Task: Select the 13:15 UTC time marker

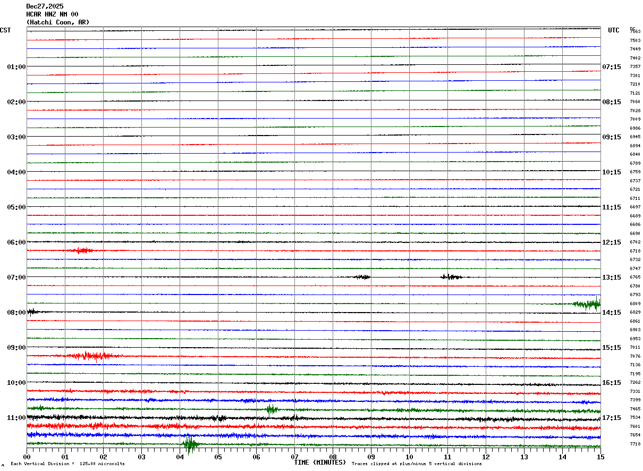Action: 612,277
